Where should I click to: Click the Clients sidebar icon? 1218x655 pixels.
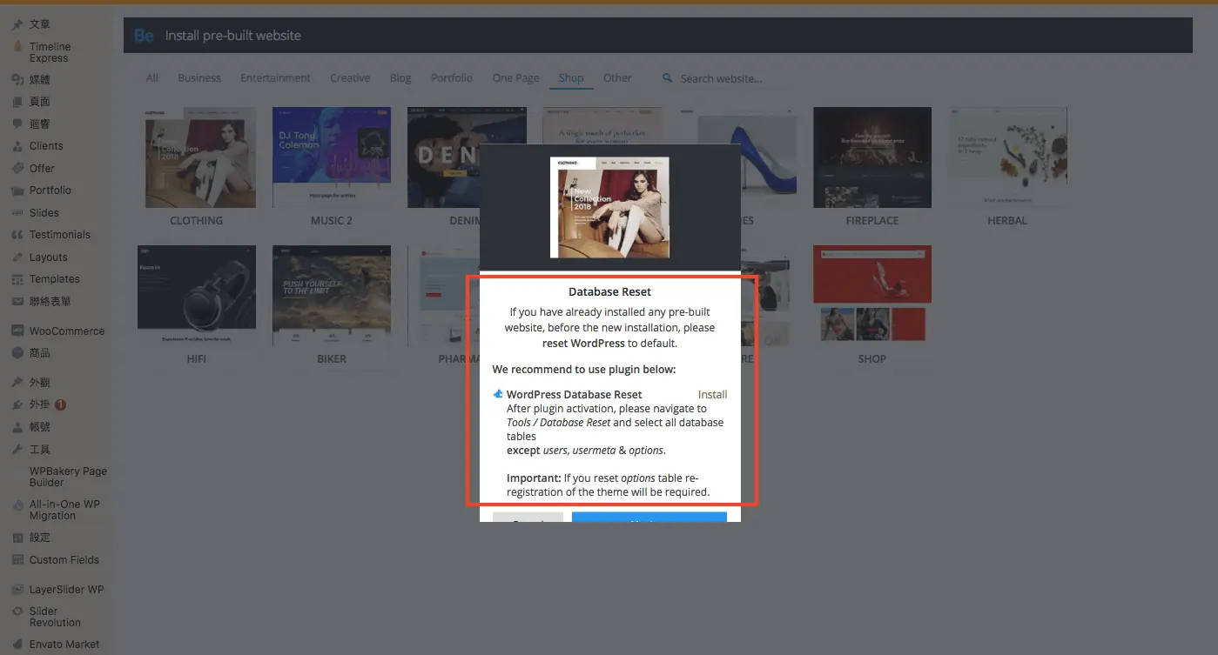[17, 146]
